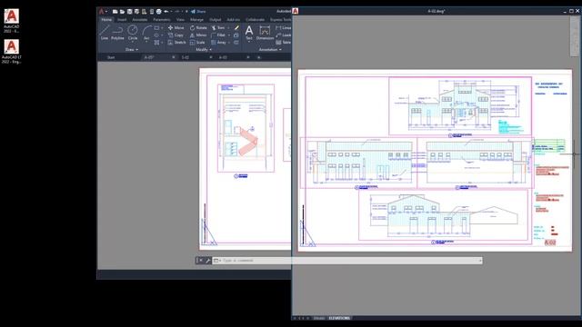
Task: Switch to the Output ribbon tab
Action: (x=216, y=20)
